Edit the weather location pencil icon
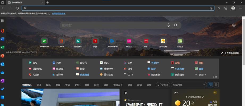Viewport: 245px width, 106px height. point(203,97)
